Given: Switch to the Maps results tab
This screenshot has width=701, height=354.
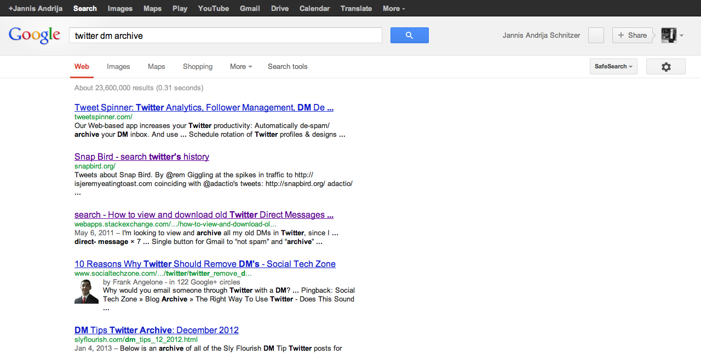Looking at the screenshot, I should pos(156,66).
